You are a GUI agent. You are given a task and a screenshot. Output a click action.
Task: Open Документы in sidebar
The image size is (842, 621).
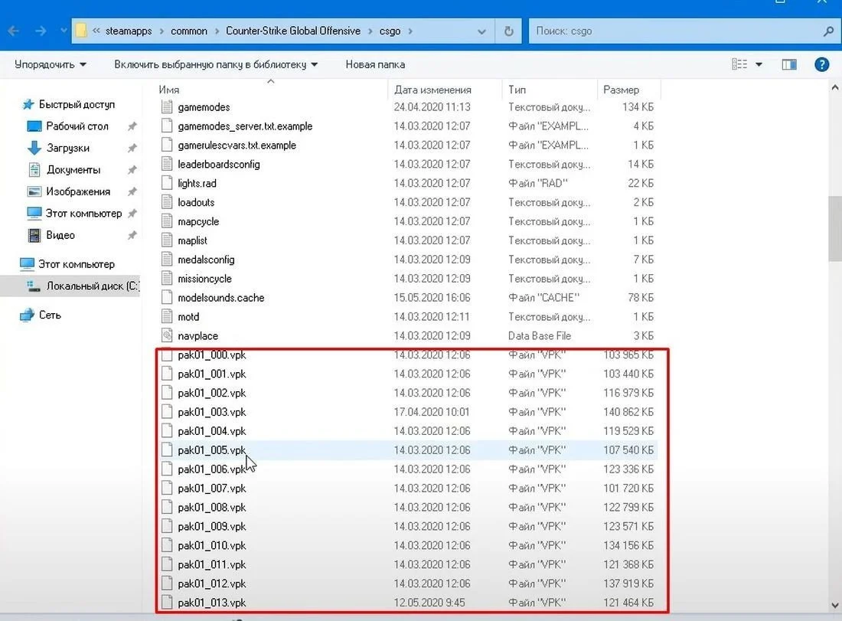[x=73, y=170]
